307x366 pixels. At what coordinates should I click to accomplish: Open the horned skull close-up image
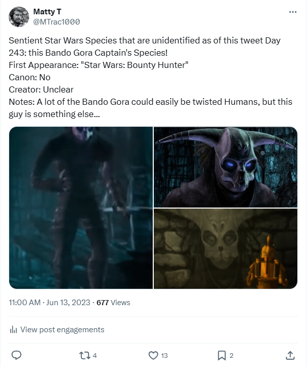tap(225, 167)
